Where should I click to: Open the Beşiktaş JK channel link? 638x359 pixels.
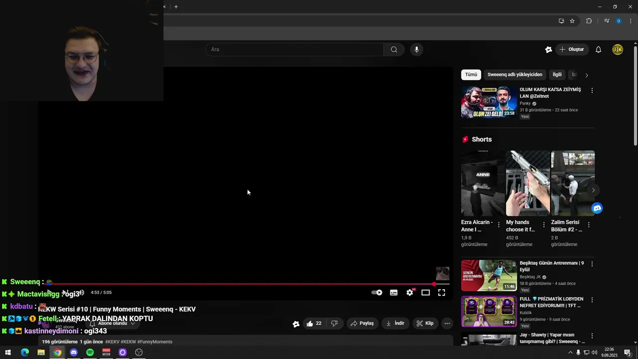pos(530,277)
